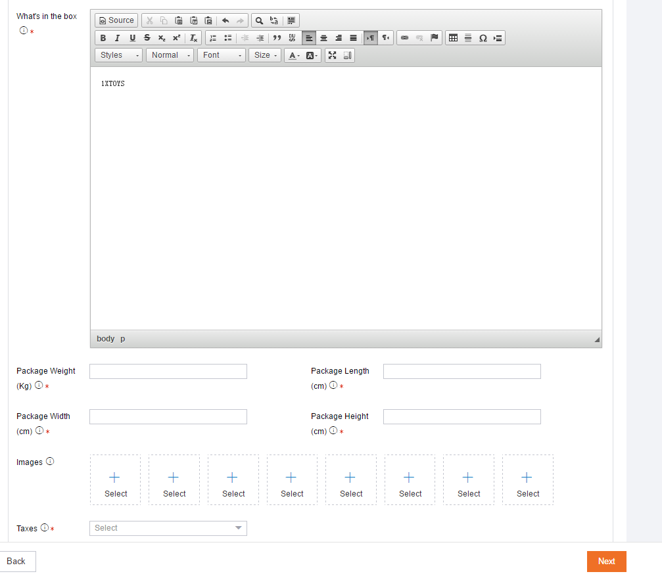This screenshot has width=662, height=576.
Task: Click the p element path item
Action: 122,339
